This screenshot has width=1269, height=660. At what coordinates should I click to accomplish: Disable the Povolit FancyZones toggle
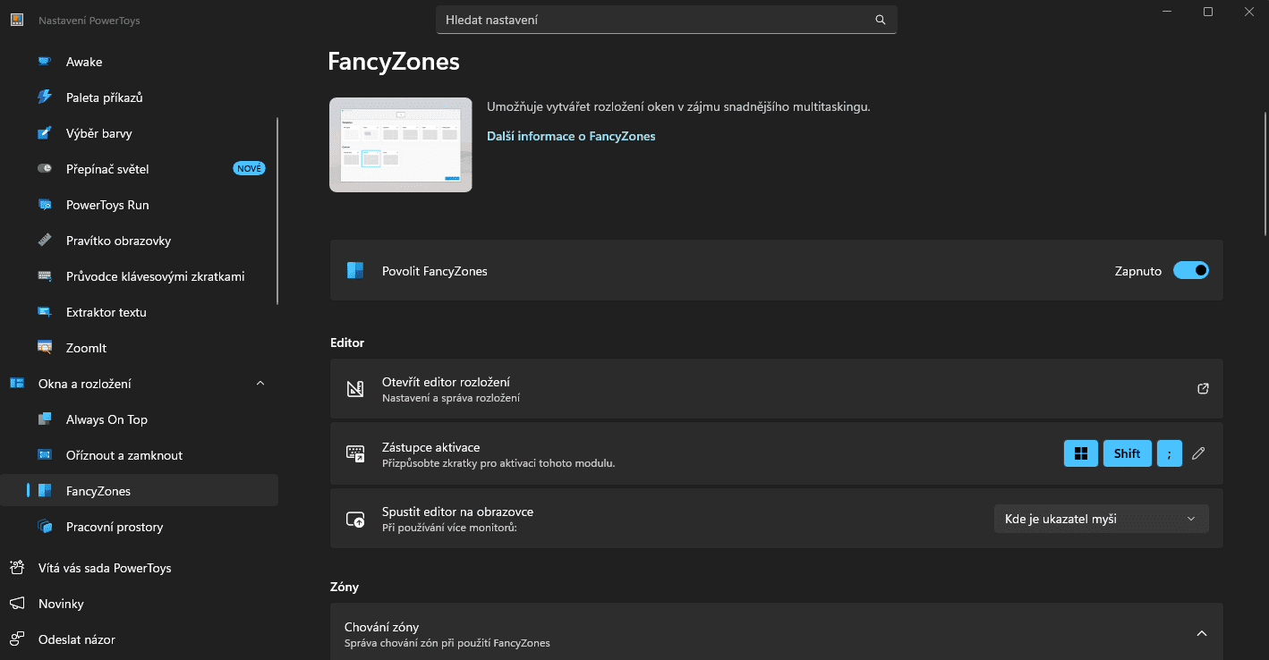click(x=1190, y=270)
